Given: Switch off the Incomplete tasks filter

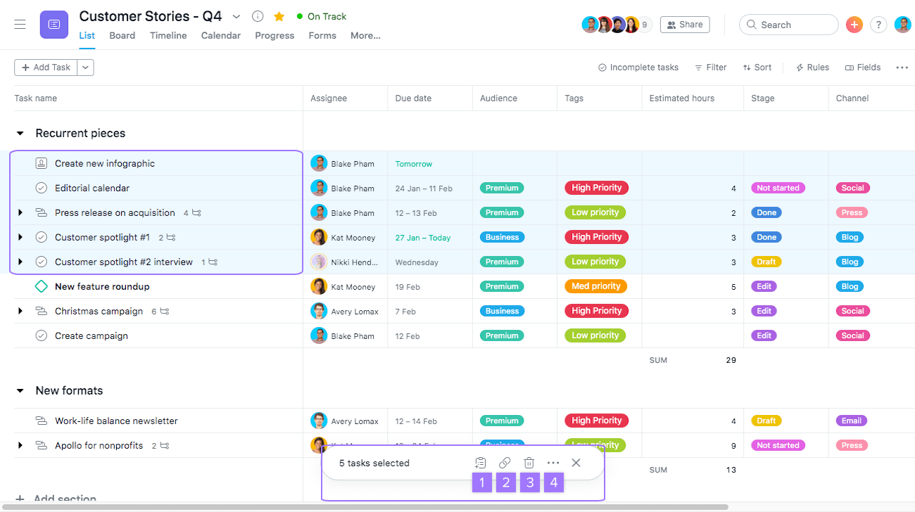Looking at the screenshot, I should (x=638, y=67).
